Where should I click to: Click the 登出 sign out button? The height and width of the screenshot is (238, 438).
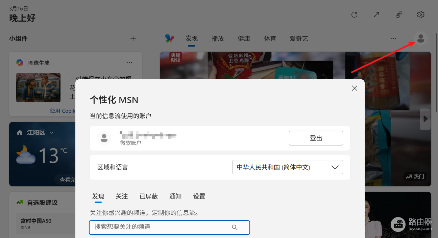click(x=316, y=138)
